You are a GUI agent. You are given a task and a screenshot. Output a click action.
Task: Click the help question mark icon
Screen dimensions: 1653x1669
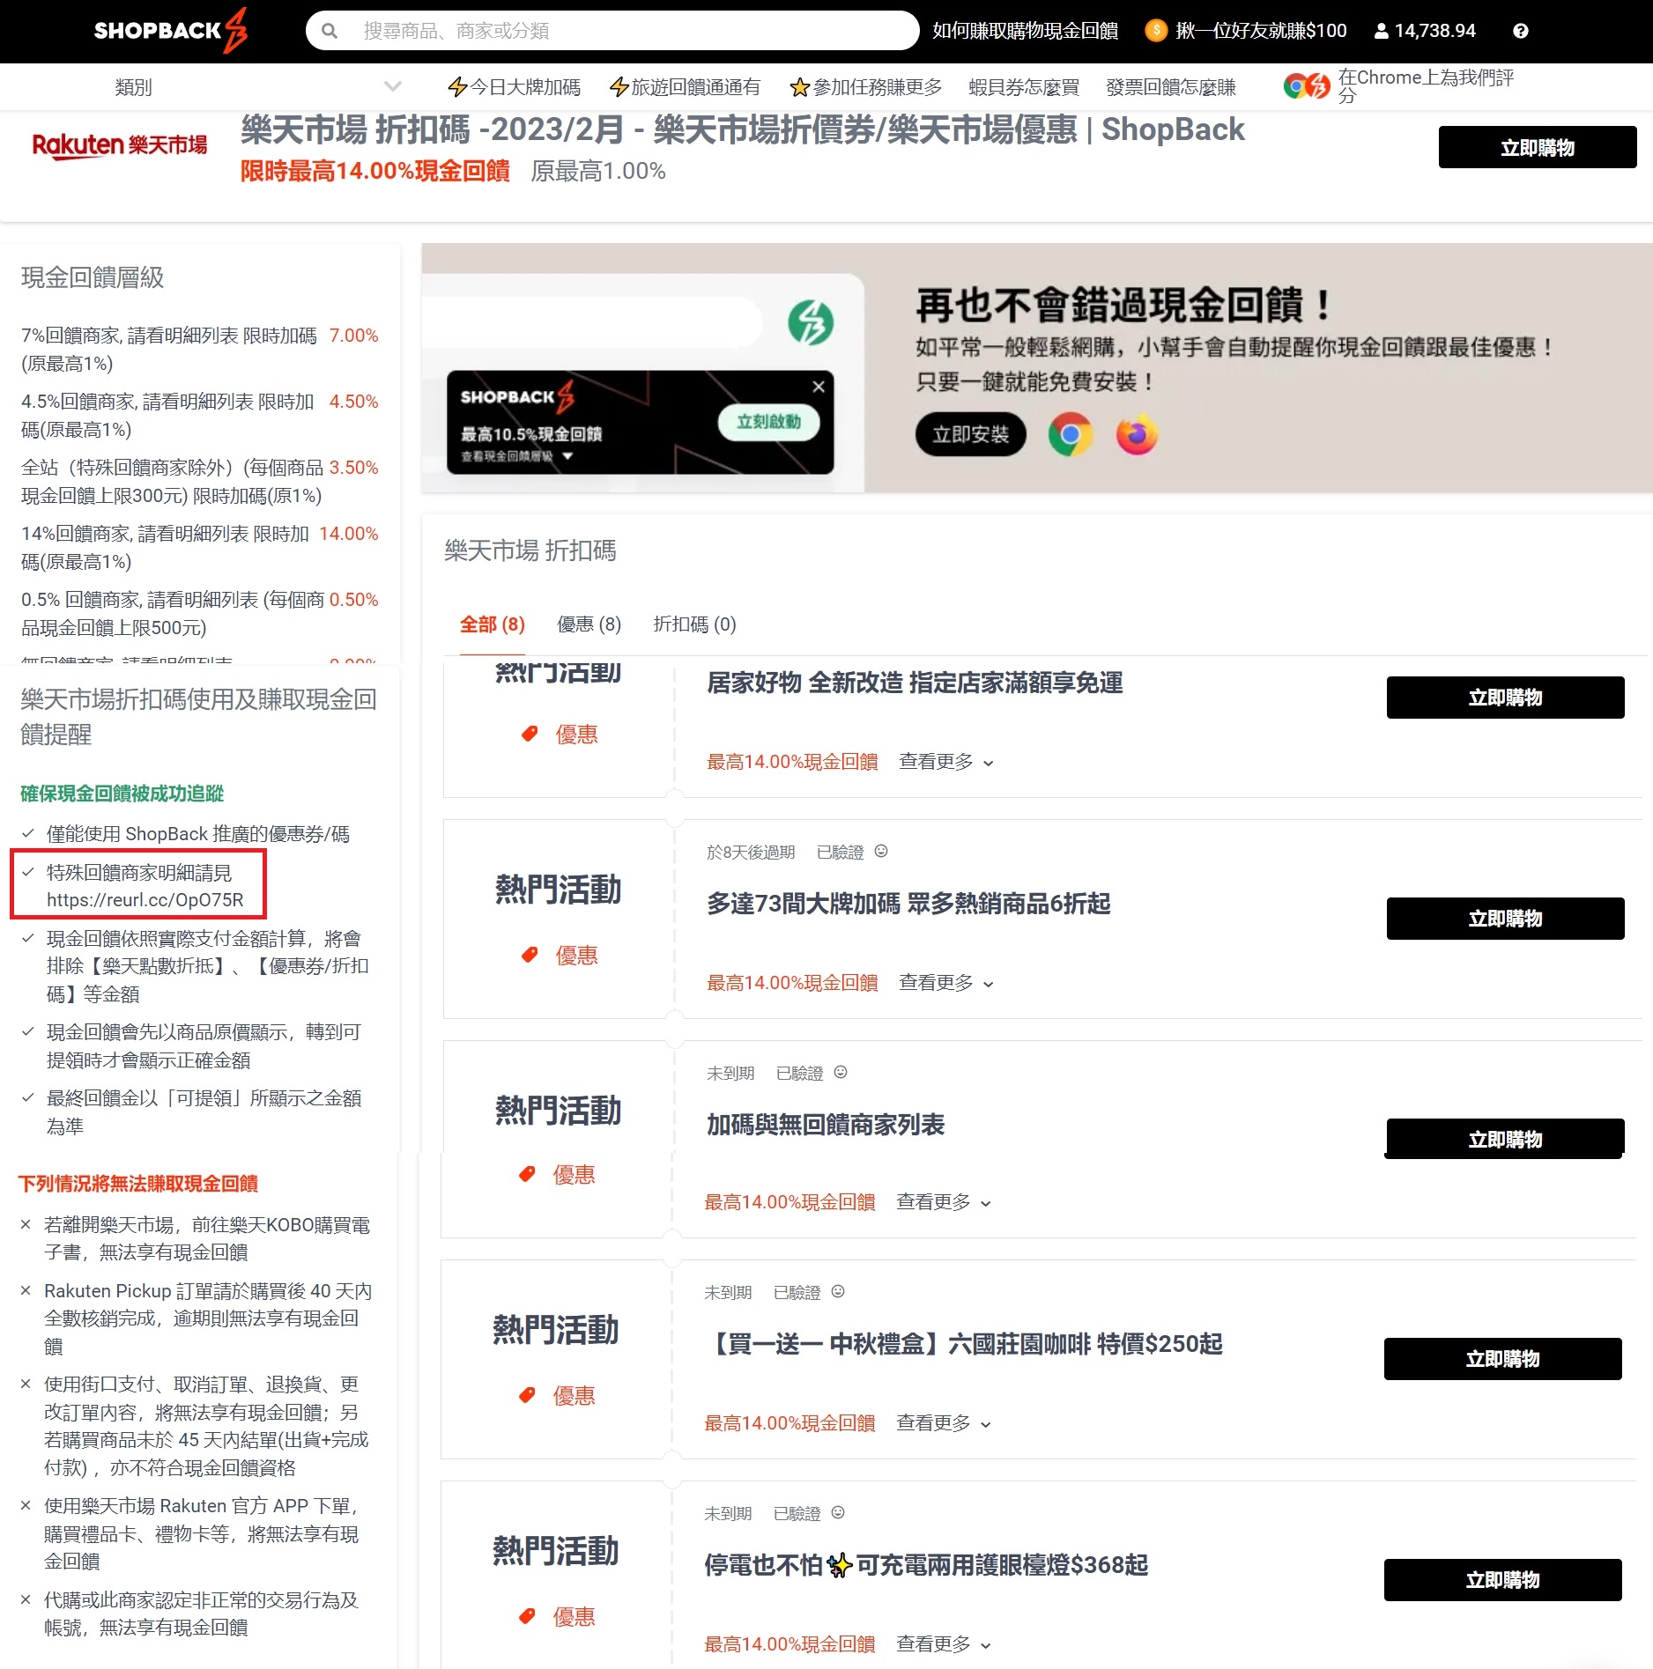pos(1520,31)
